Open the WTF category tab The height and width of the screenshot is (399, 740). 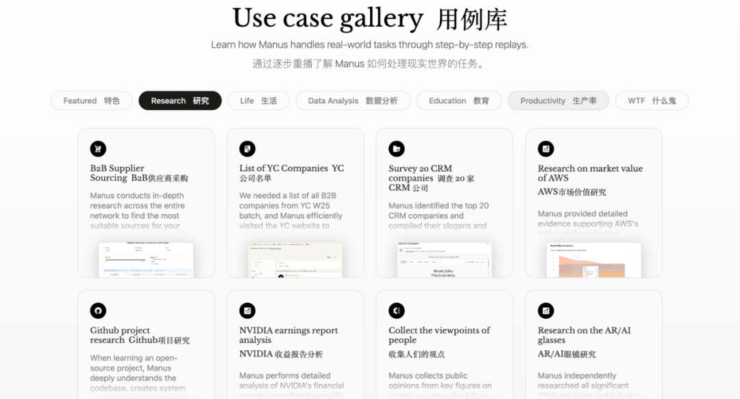652,101
